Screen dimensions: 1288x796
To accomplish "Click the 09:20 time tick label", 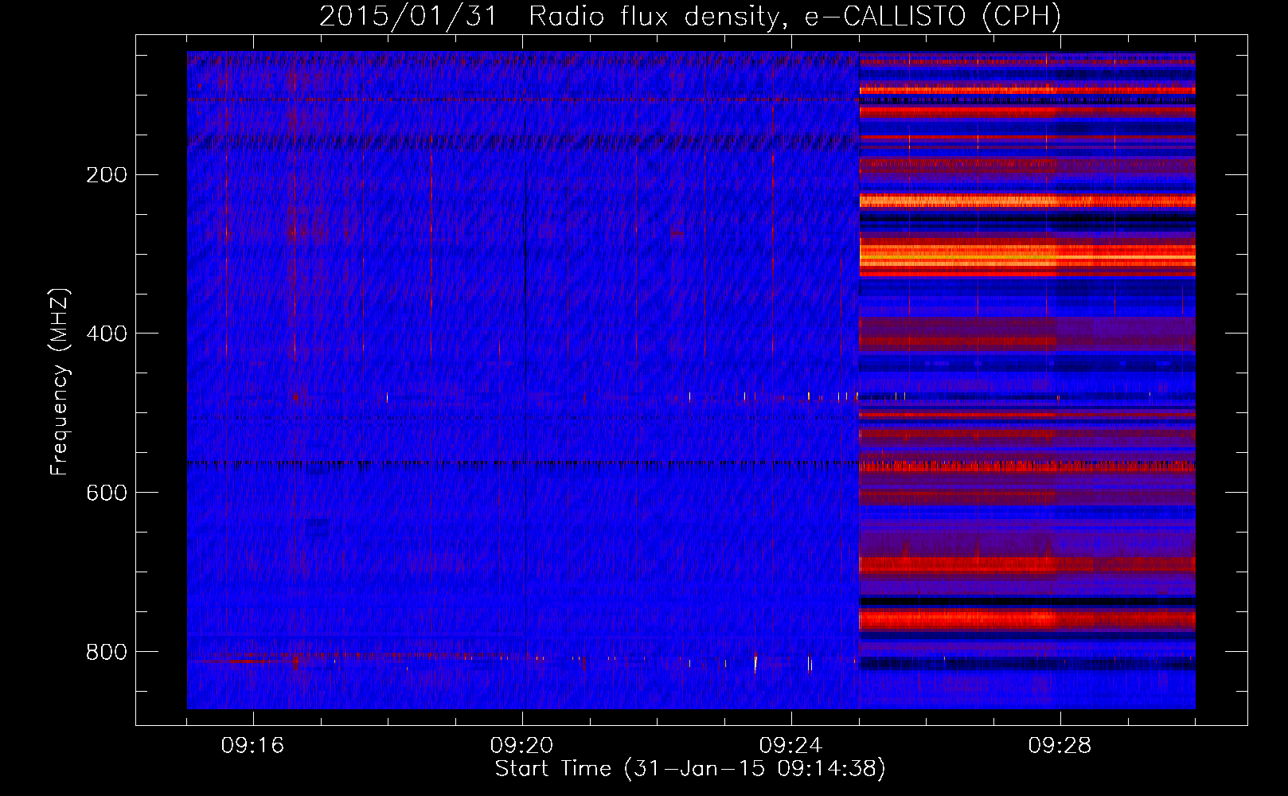I will click(522, 746).
